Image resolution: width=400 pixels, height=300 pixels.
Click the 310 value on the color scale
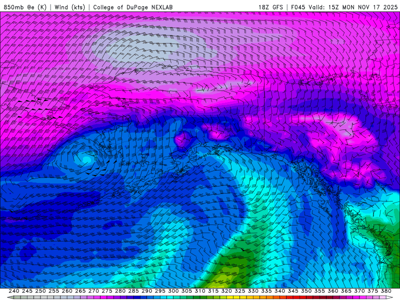[200, 291]
